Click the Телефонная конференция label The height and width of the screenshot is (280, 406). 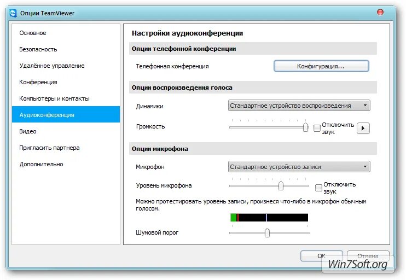[172, 66]
